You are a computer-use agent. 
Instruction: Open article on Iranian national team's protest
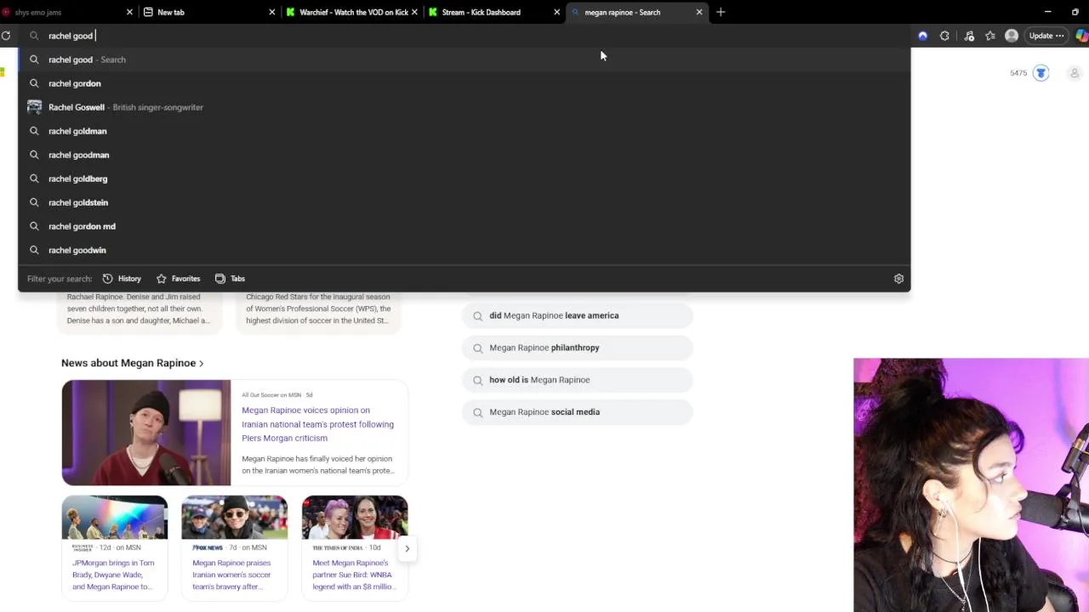point(317,424)
